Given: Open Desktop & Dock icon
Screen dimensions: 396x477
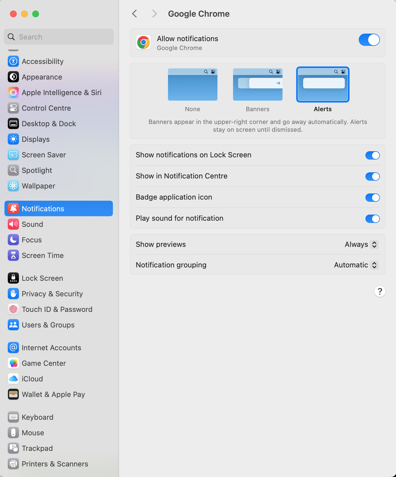Looking at the screenshot, I should coord(13,124).
